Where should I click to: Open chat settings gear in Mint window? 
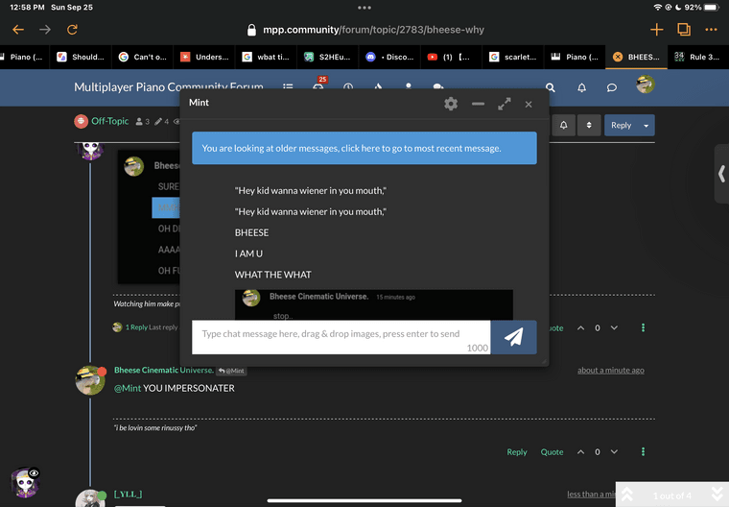coord(451,104)
